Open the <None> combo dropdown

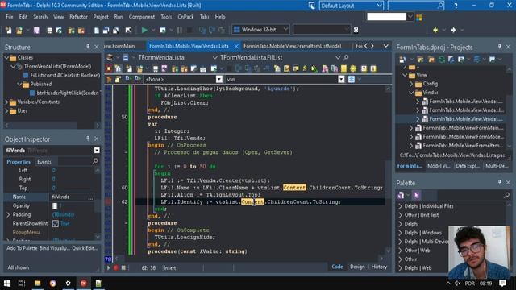(x=219, y=79)
